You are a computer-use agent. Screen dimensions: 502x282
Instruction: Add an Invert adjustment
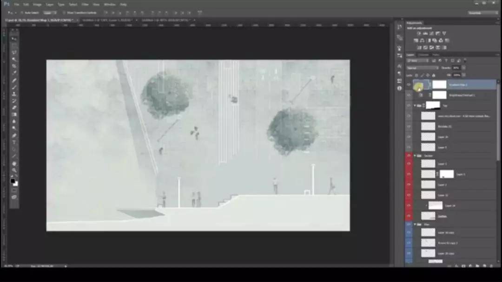point(419,48)
